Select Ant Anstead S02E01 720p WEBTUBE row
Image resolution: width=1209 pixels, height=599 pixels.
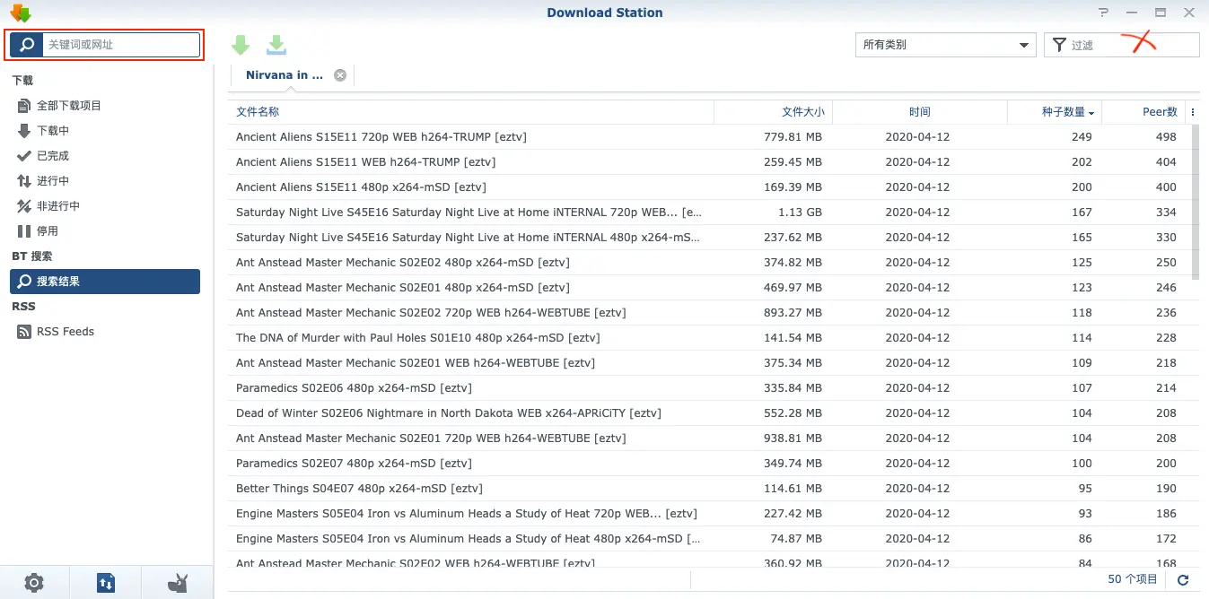click(x=709, y=438)
